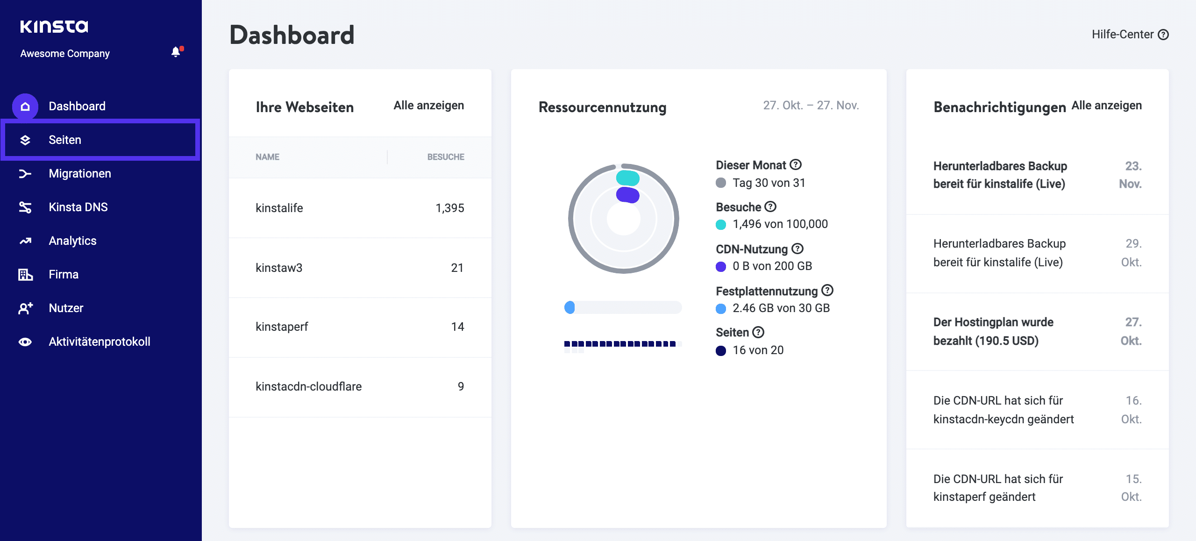
Task: Open the Aktivitätenprotokoll eye icon
Action: point(25,342)
